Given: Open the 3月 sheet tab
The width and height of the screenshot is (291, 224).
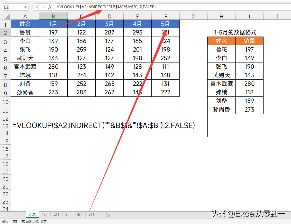Looking at the screenshot, I should click(x=68, y=214).
